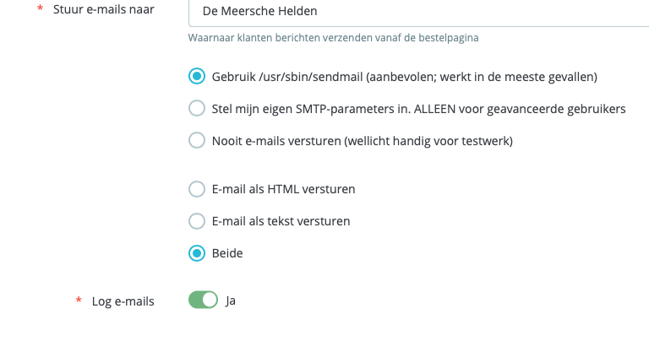This screenshot has width=649, height=341.
Task: Pick the 'E-mail als HTML versturen' radio button
Action: coord(197,189)
